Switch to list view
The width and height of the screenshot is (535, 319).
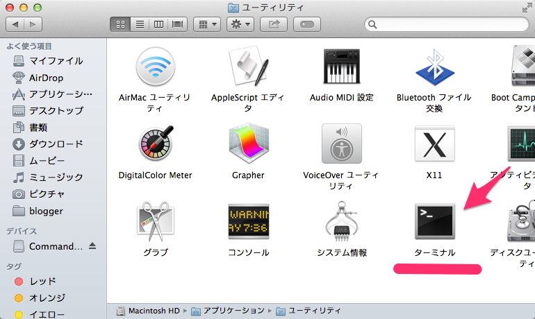tap(140, 24)
